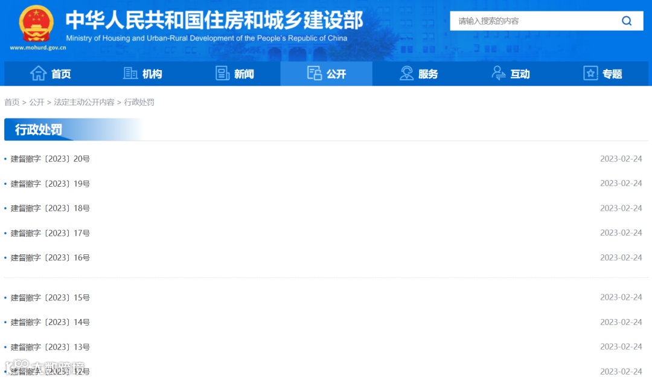The width and height of the screenshot is (652, 380).
Task: Open 建督撤字〔2023〕18号 document
Action: pyautogui.click(x=50, y=208)
